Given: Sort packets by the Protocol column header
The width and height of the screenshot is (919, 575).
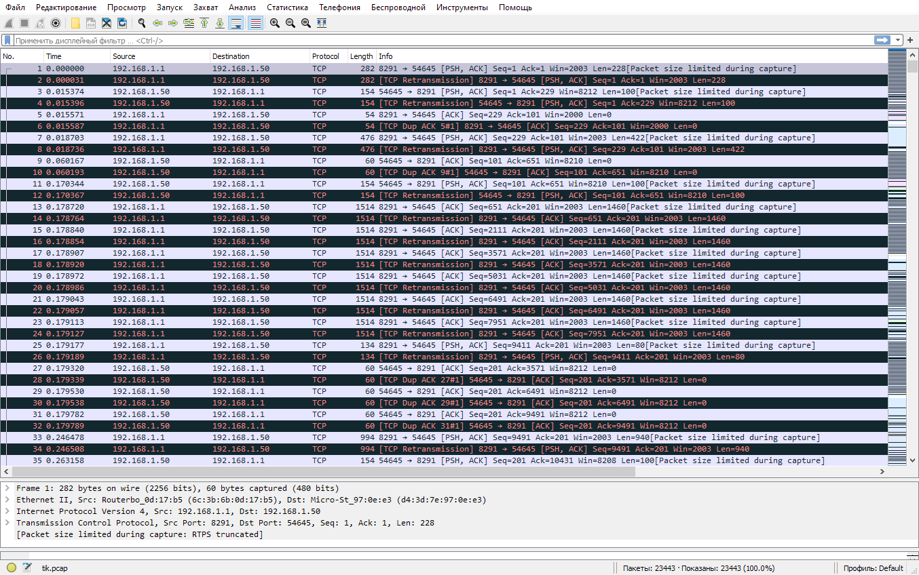Looking at the screenshot, I should click(326, 56).
